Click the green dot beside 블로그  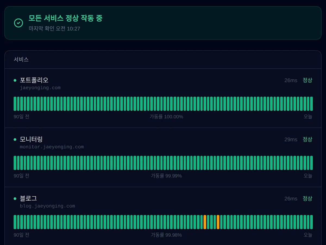click(x=15, y=199)
